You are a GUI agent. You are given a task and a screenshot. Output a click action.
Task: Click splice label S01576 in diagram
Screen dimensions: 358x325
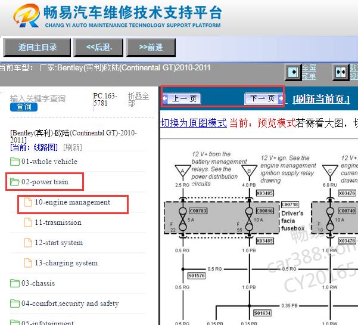(x=197, y=276)
